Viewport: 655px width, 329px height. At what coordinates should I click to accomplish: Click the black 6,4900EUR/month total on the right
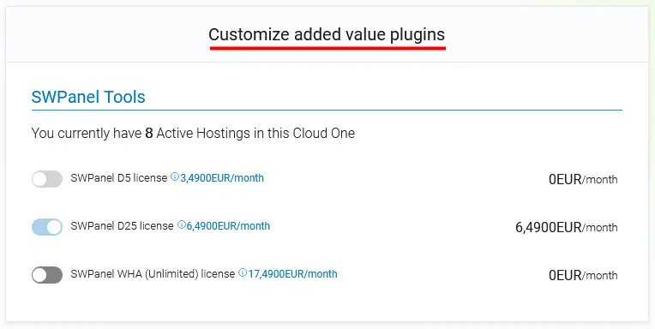tap(567, 228)
